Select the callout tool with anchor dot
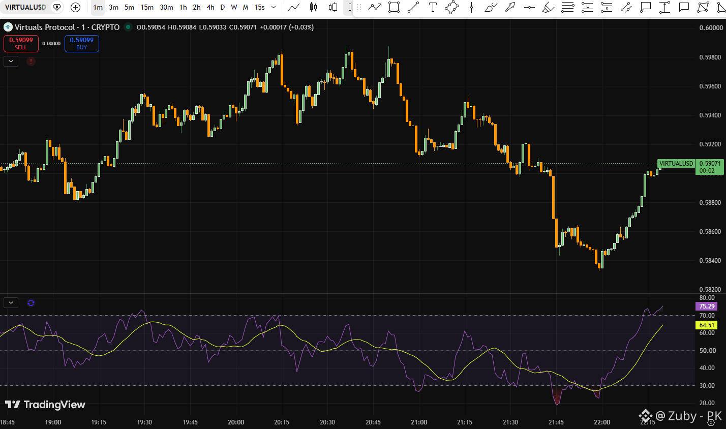 (645, 7)
